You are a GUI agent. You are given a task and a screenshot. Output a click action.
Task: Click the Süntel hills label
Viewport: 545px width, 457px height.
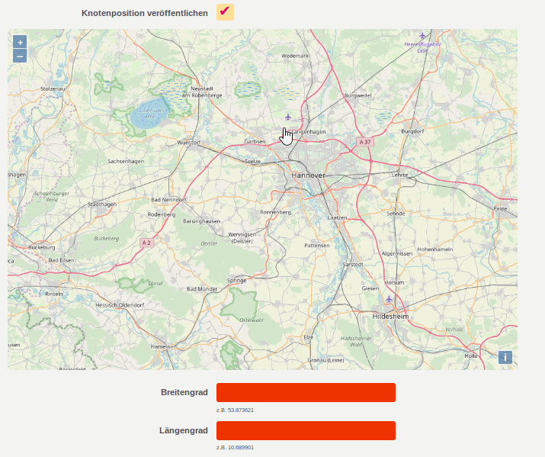155,284
